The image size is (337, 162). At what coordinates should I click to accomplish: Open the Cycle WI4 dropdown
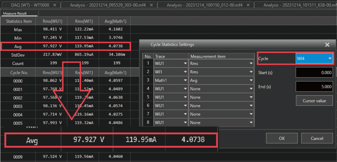330,58
